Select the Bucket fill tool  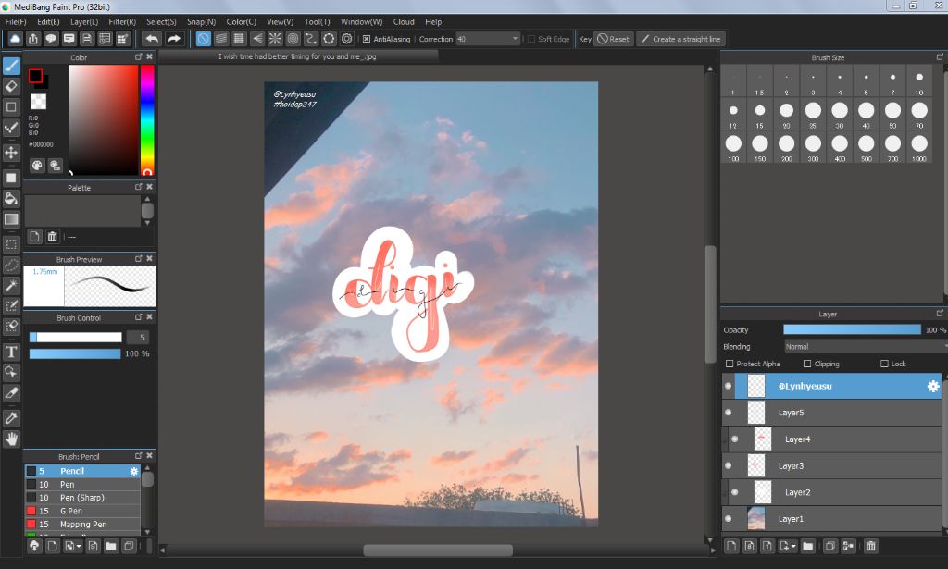point(11,198)
